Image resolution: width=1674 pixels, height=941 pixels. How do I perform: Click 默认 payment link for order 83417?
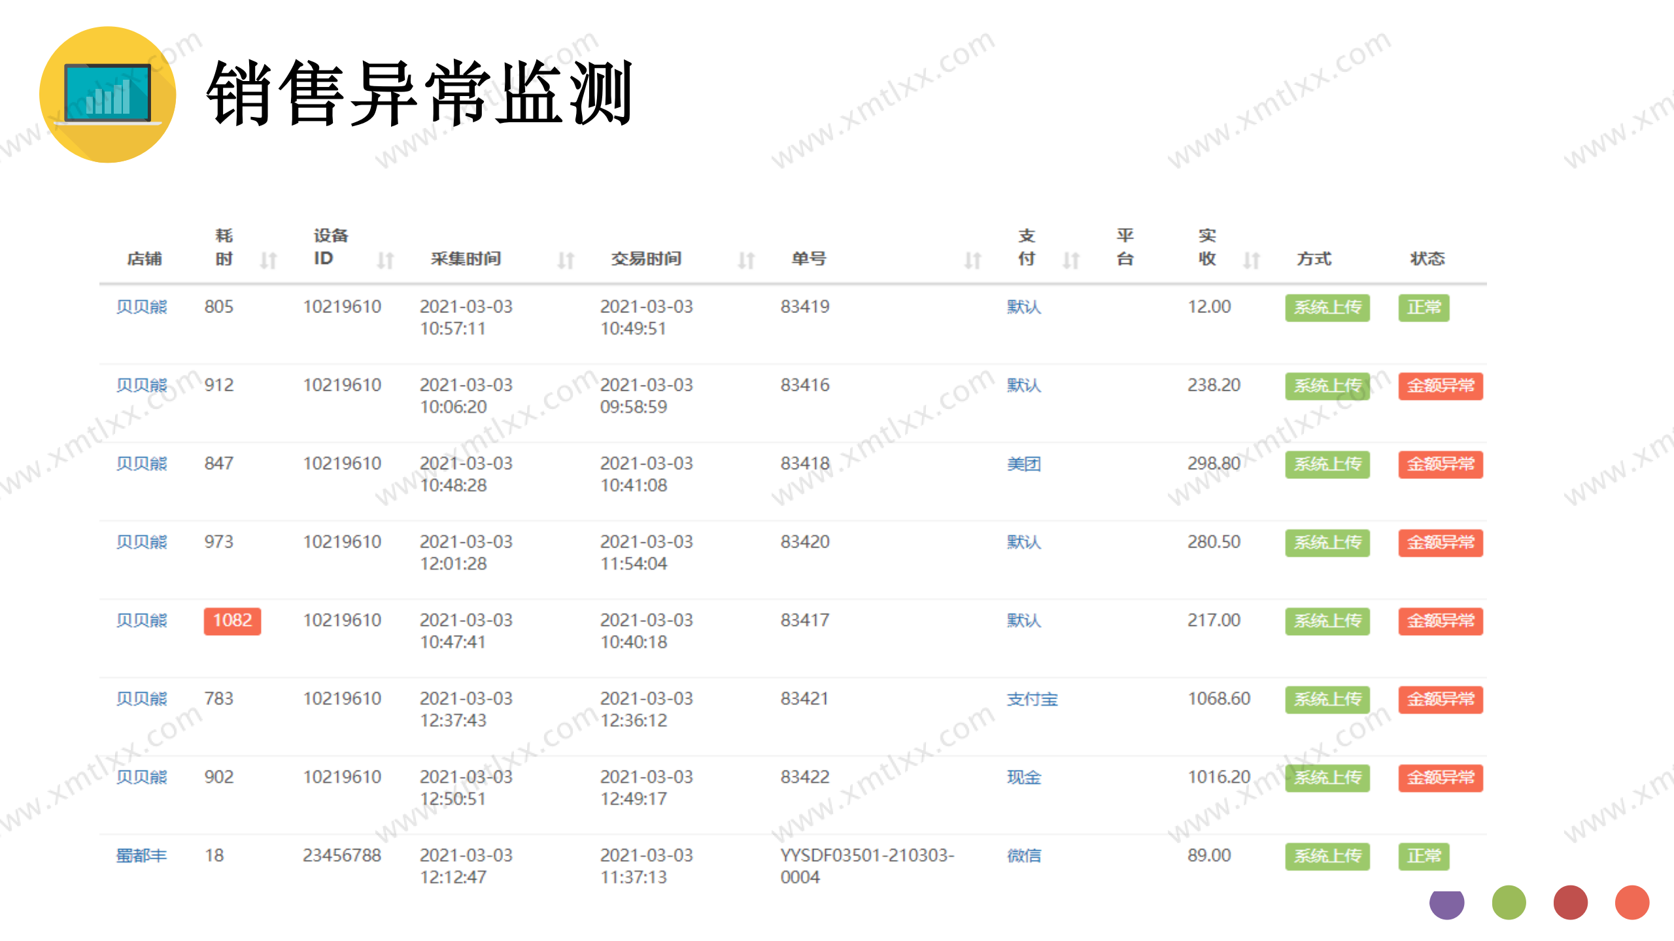[1024, 620]
